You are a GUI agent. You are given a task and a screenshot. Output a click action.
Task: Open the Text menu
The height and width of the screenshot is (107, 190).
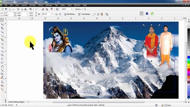point(56,5)
